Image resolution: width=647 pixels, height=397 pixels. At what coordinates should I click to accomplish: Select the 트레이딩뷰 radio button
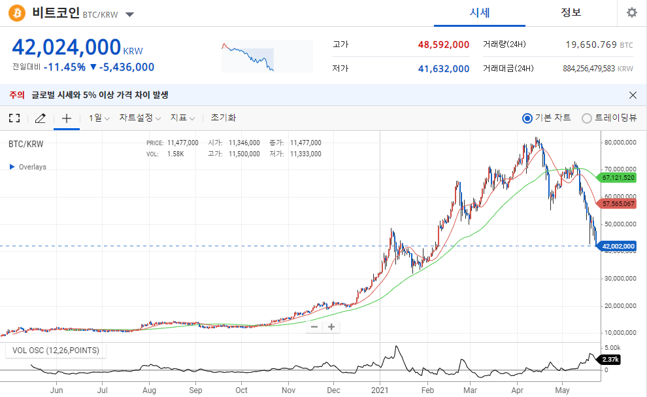click(586, 118)
